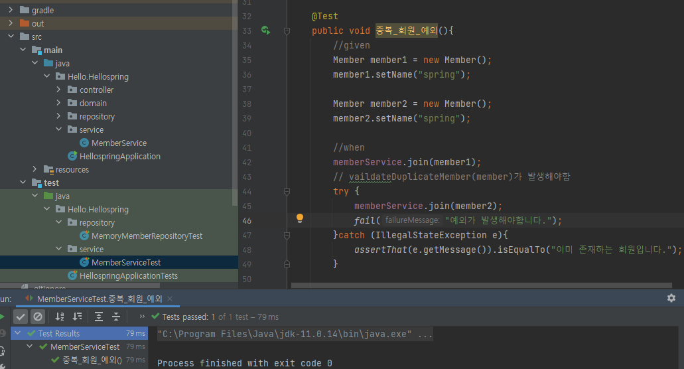Toggle show passed tests checkmark button
Viewport: 684px width, 369px height.
pyautogui.click(x=21, y=317)
